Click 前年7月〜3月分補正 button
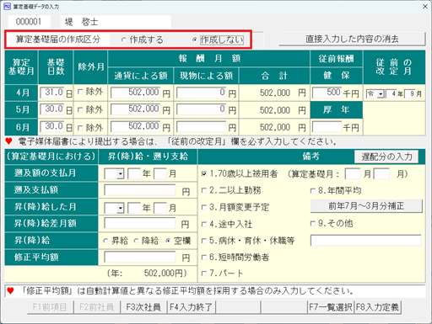This screenshot has height=324, width=432. (x=366, y=206)
